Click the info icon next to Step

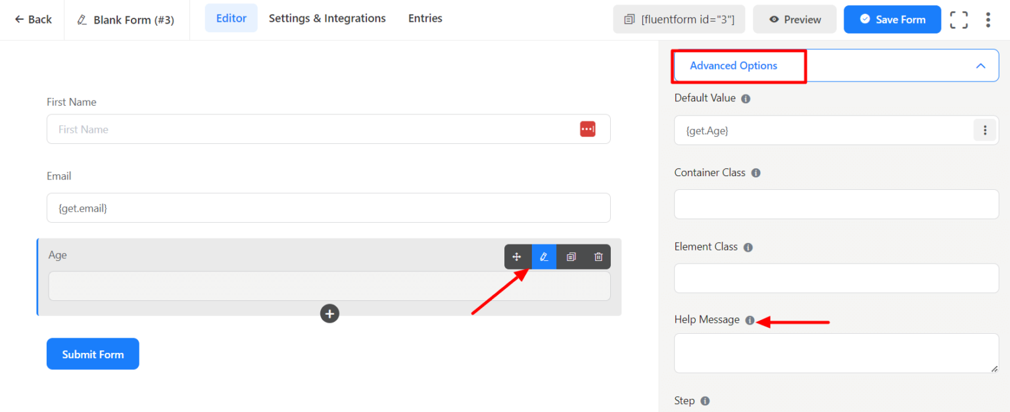pyautogui.click(x=704, y=400)
